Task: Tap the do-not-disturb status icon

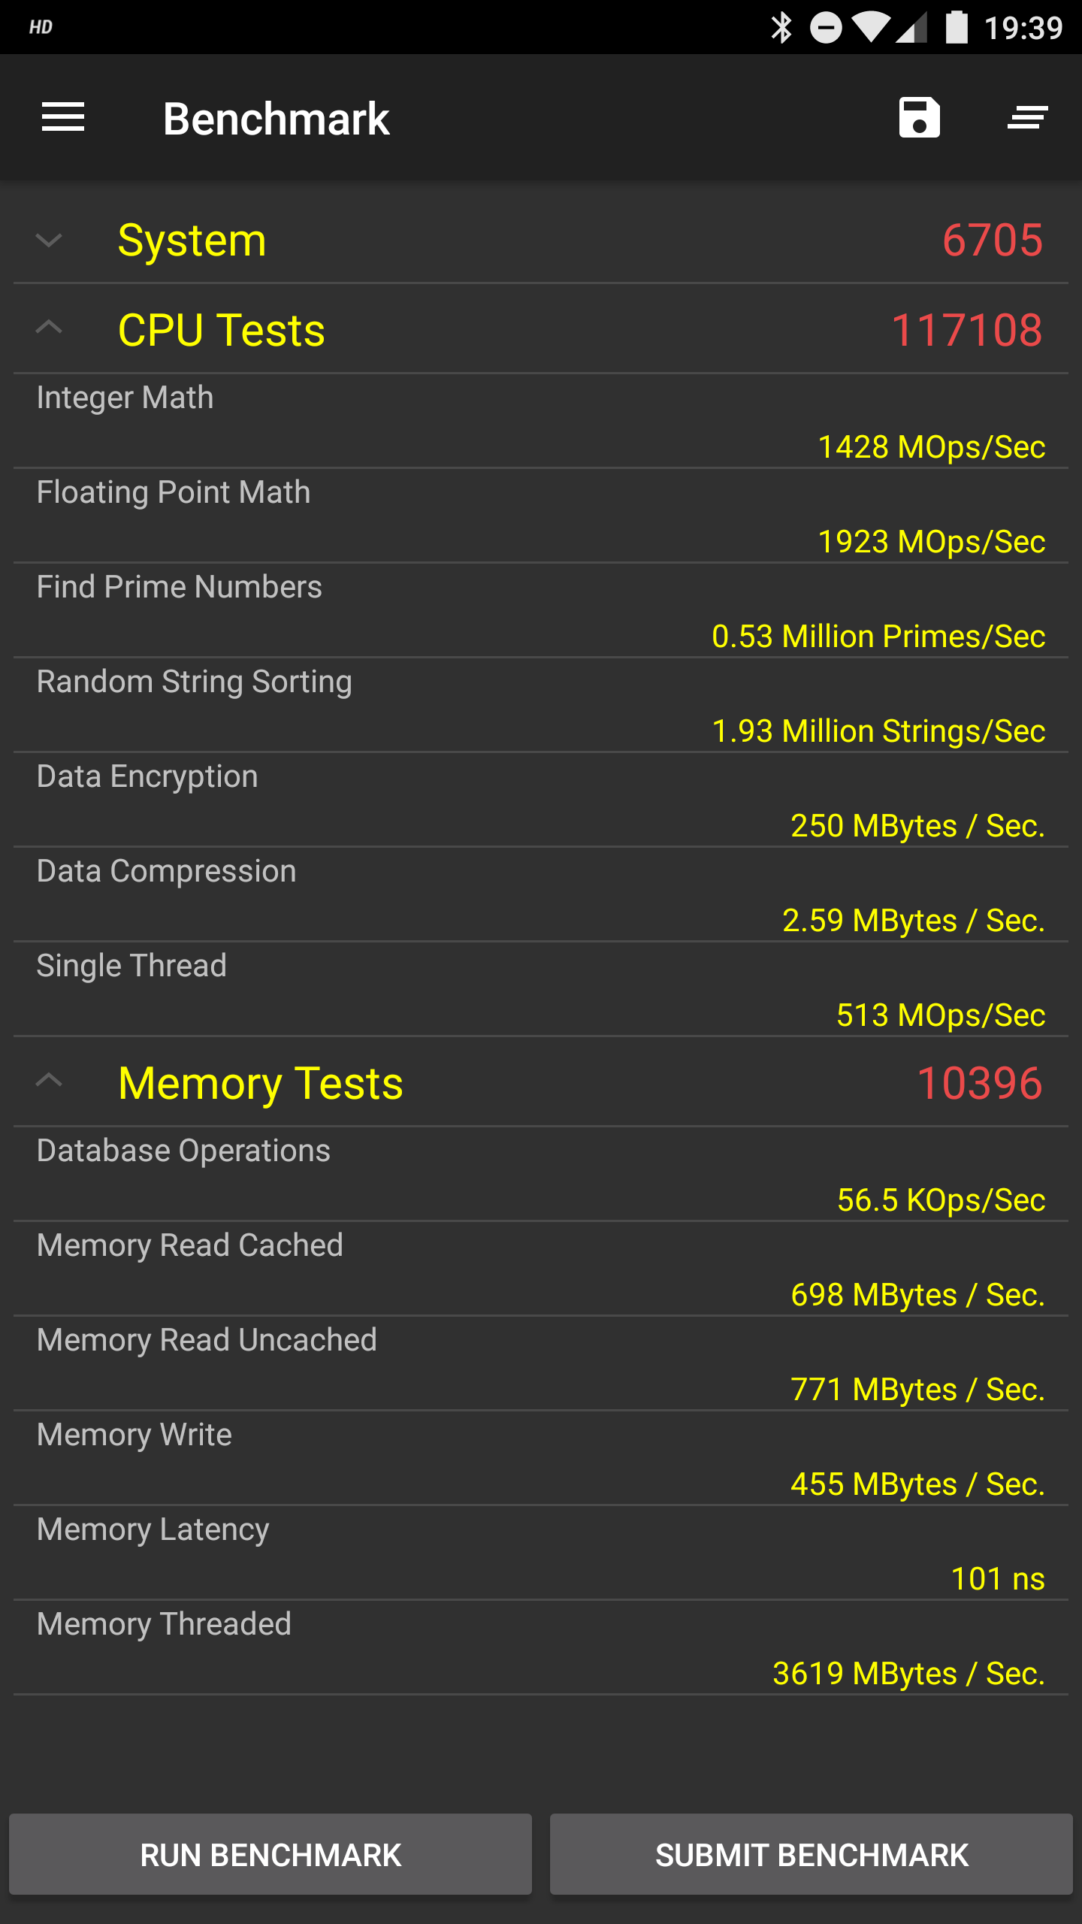Action: pyautogui.click(x=826, y=28)
